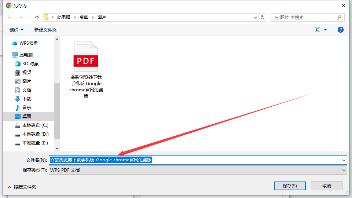Click the 取消 button
Screen dimensions: 352x198
click(x=327, y=186)
